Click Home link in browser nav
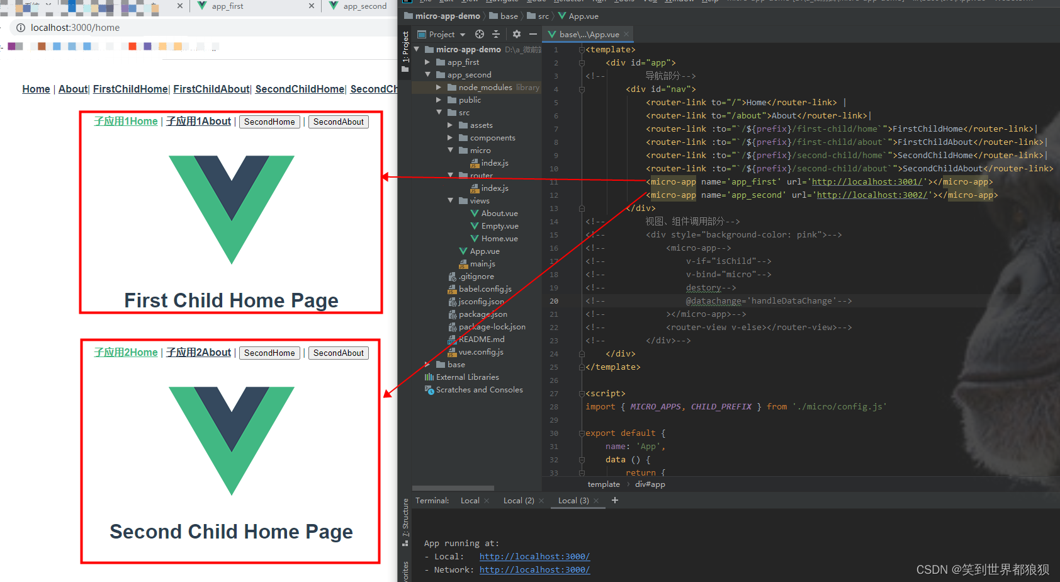This screenshot has height=582, width=1060. (x=36, y=89)
